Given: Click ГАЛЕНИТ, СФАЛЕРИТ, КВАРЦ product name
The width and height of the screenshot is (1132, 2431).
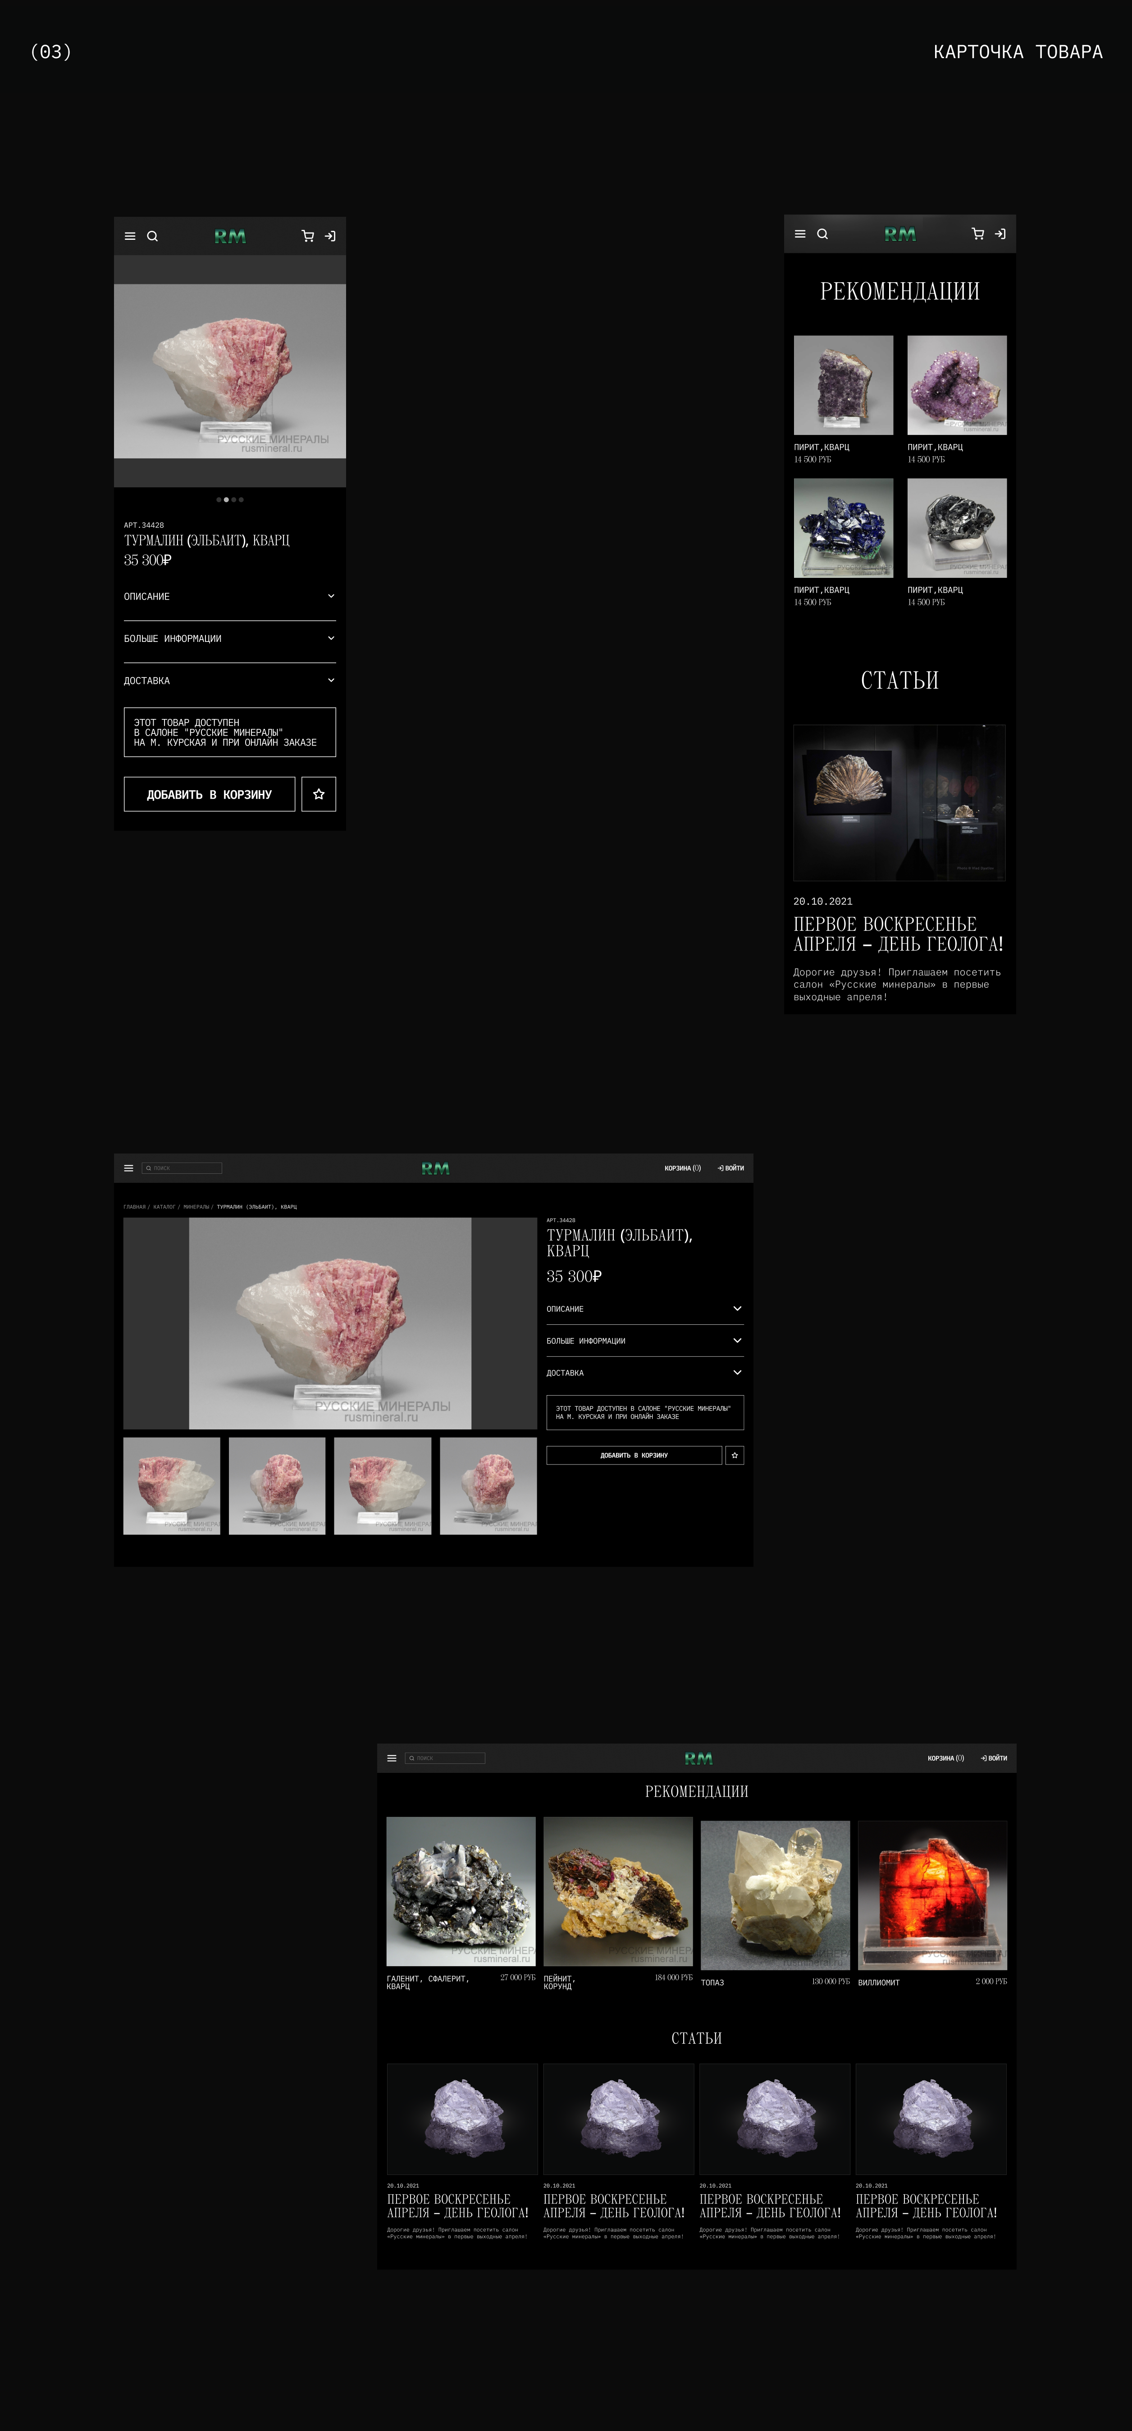Looking at the screenshot, I should click(x=427, y=1983).
